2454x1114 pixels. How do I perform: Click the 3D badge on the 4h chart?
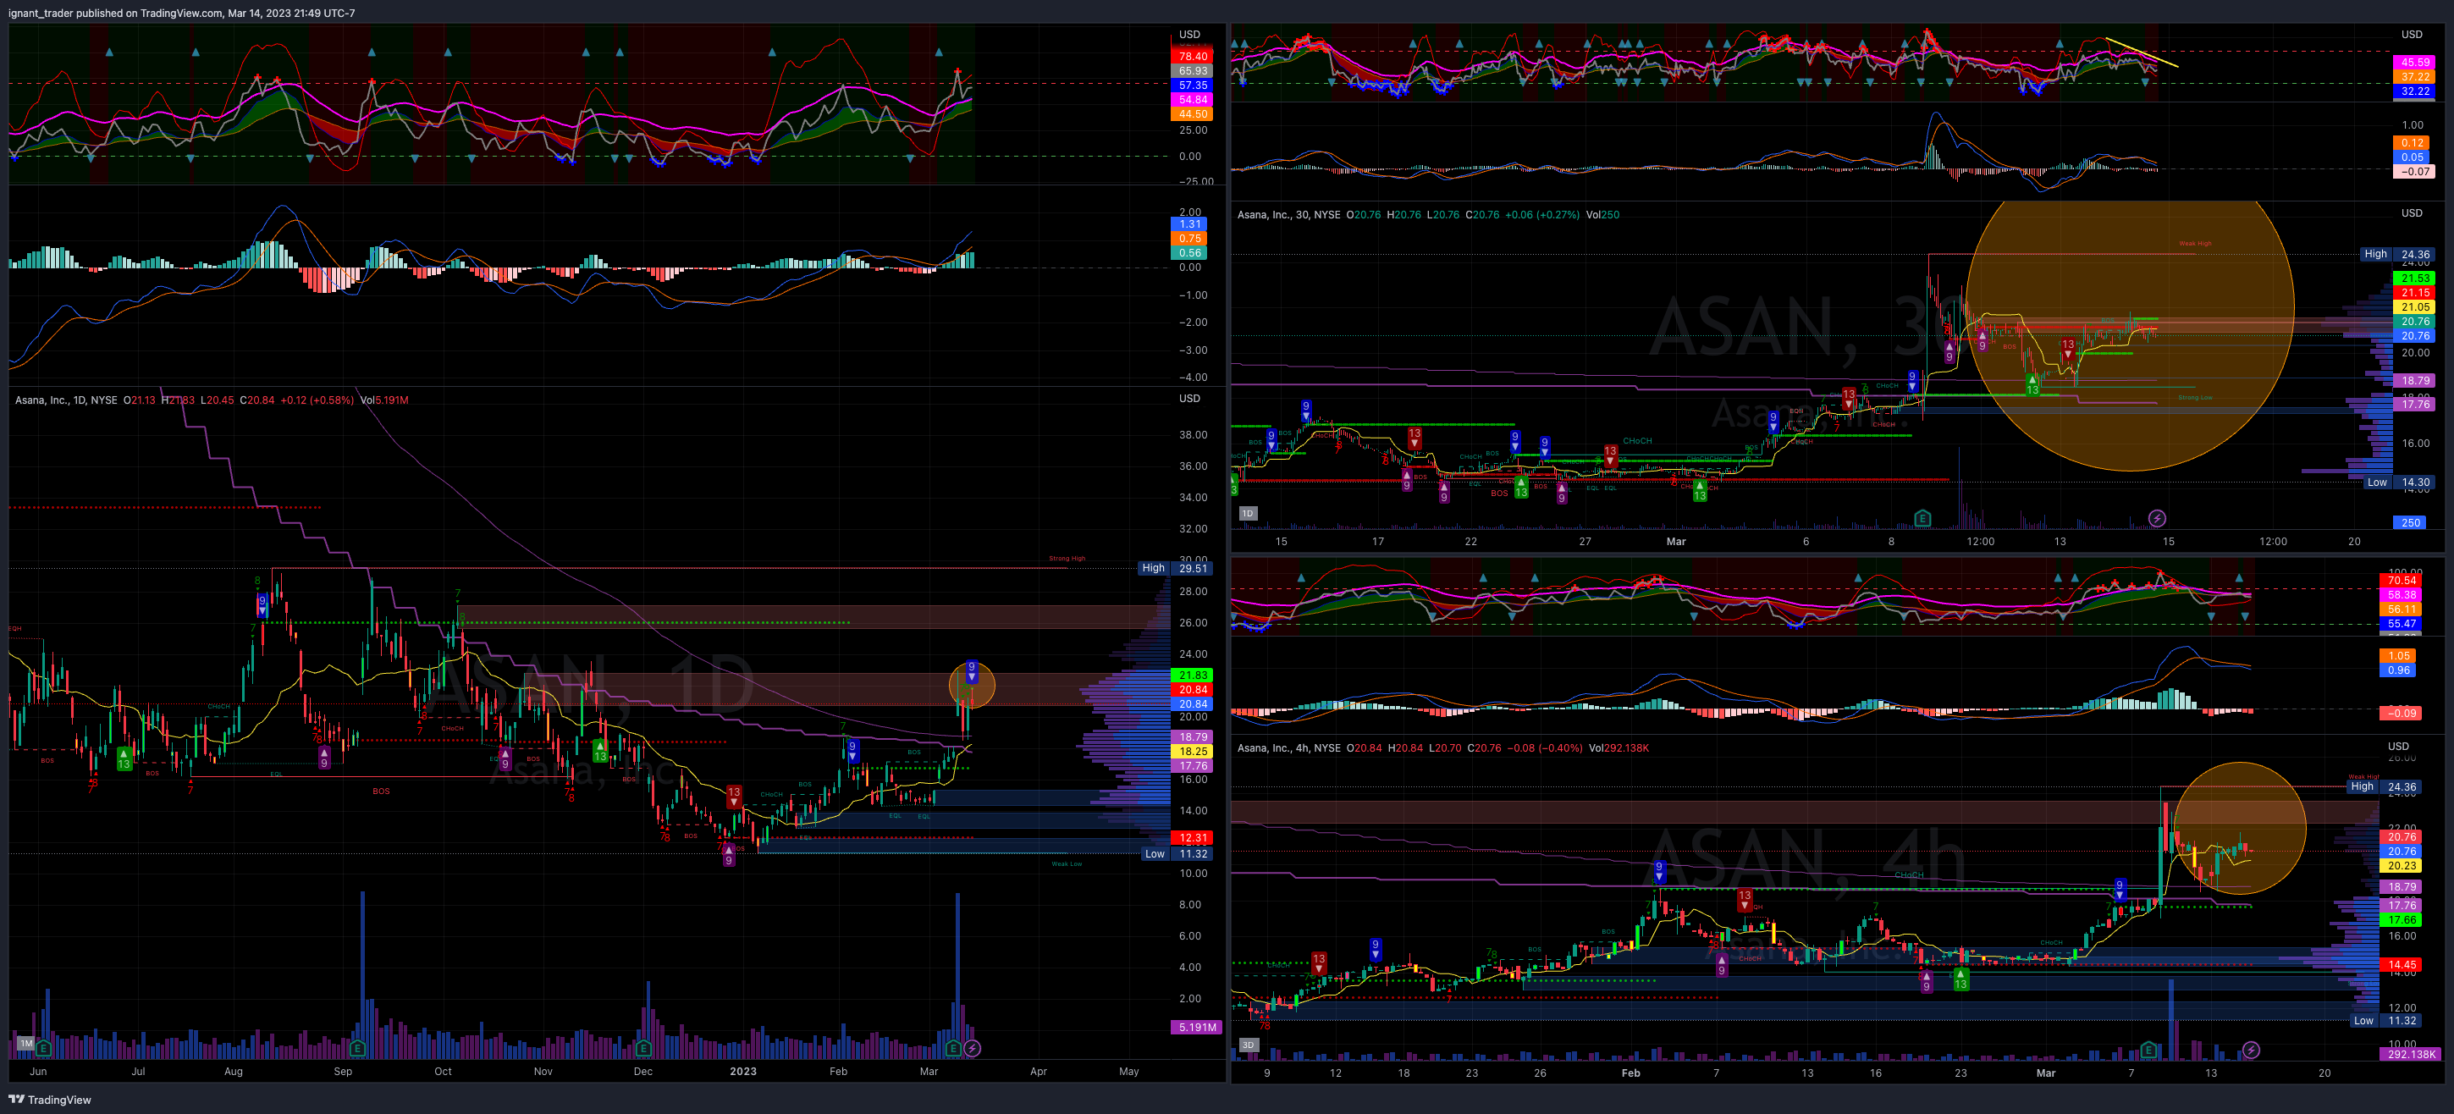point(1248,1045)
